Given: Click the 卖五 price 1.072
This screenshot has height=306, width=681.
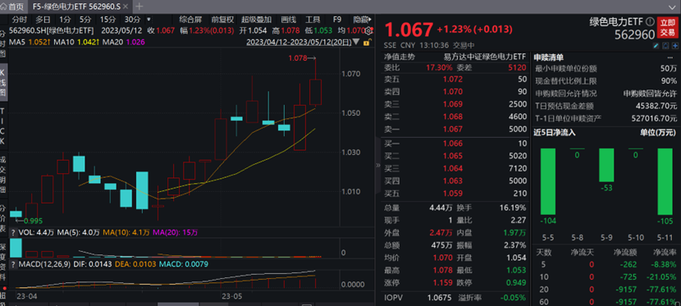Looking at the screenshot, I should [x=453, y=80].
